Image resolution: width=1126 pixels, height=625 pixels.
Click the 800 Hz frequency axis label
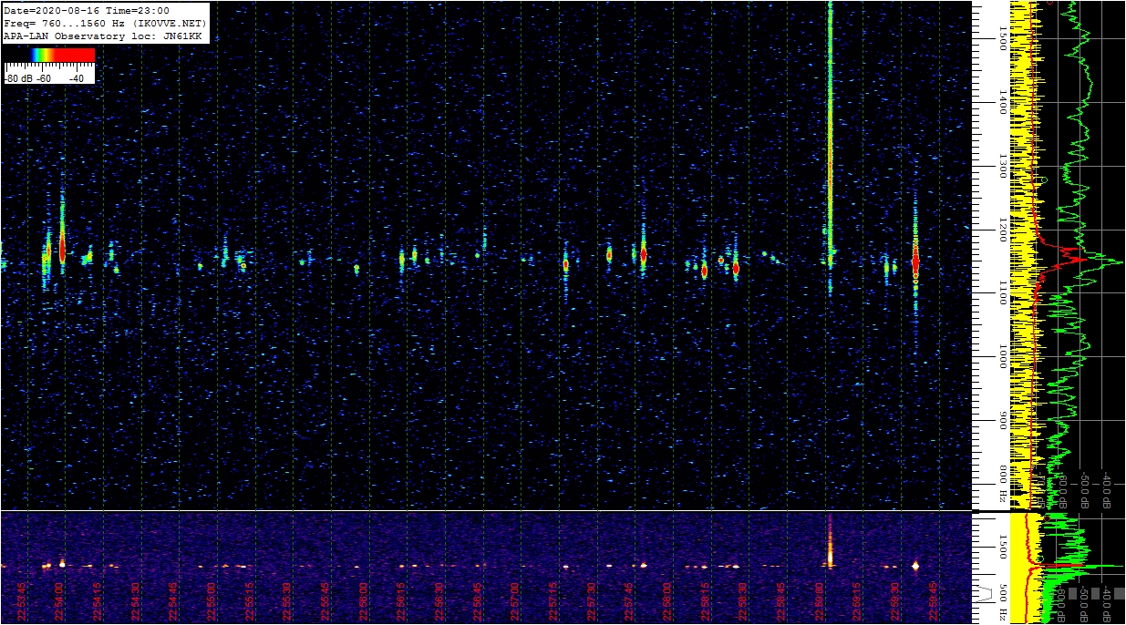[x=1002, y=485]
